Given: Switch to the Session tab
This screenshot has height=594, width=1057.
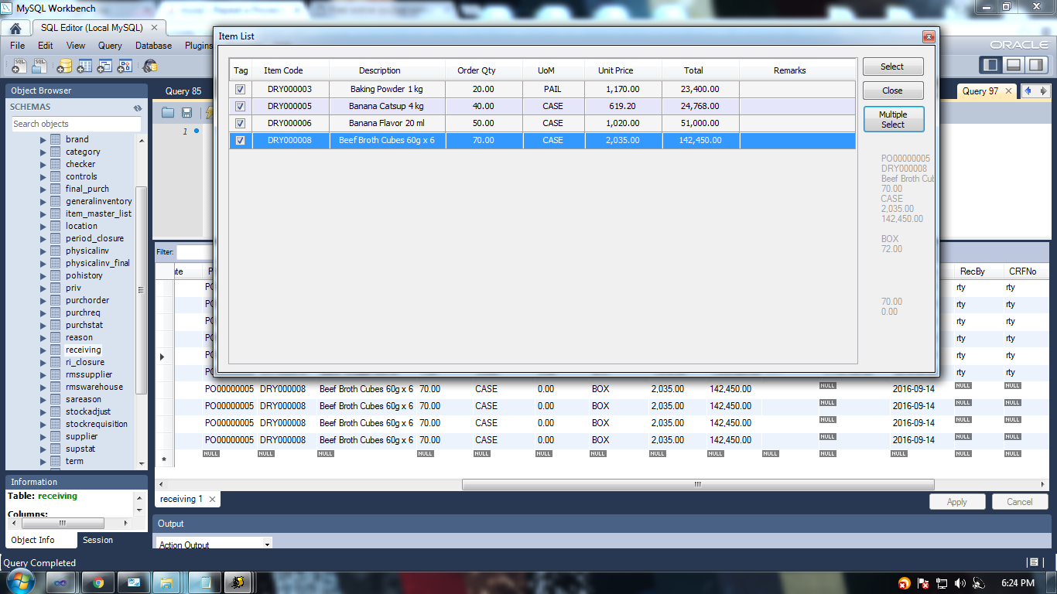Looking at the screenshot, I should [98, 540].
